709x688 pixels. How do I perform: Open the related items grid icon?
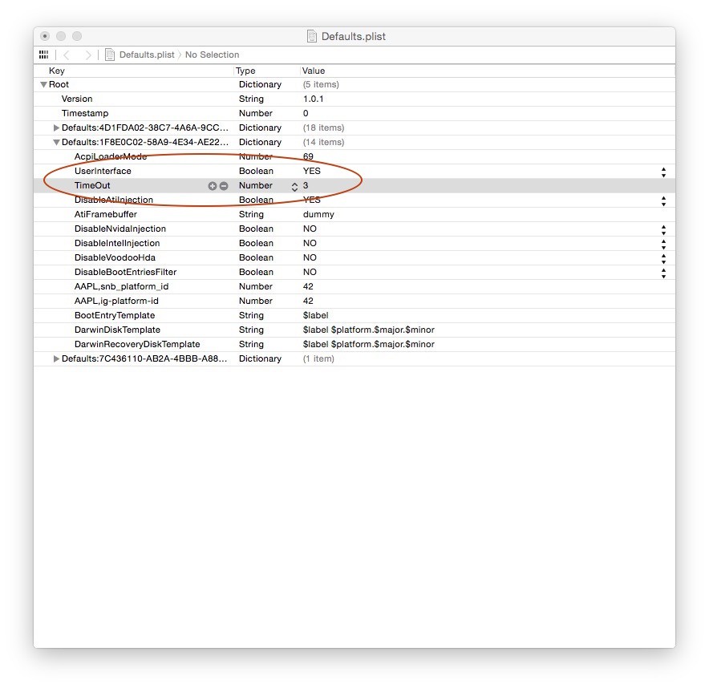coord(44,55)
